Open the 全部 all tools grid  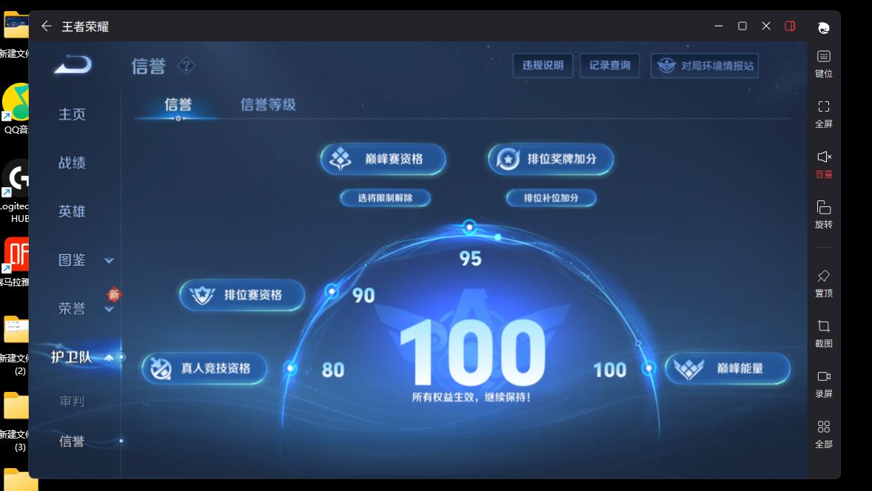click(823, 433)
